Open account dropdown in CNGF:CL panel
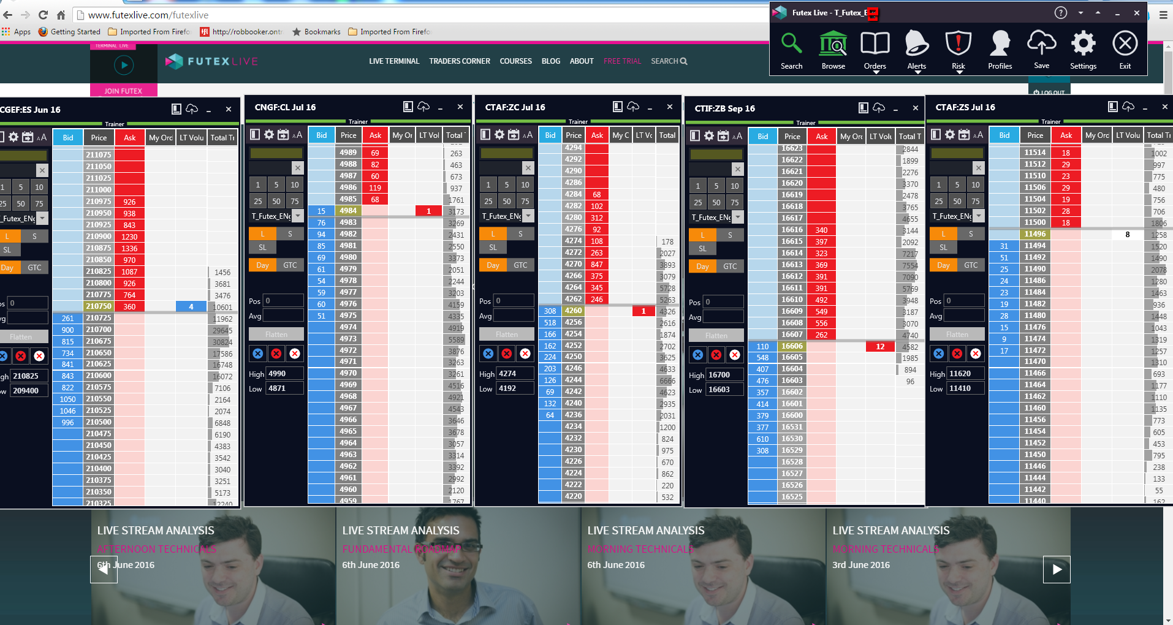 point(298,216)
